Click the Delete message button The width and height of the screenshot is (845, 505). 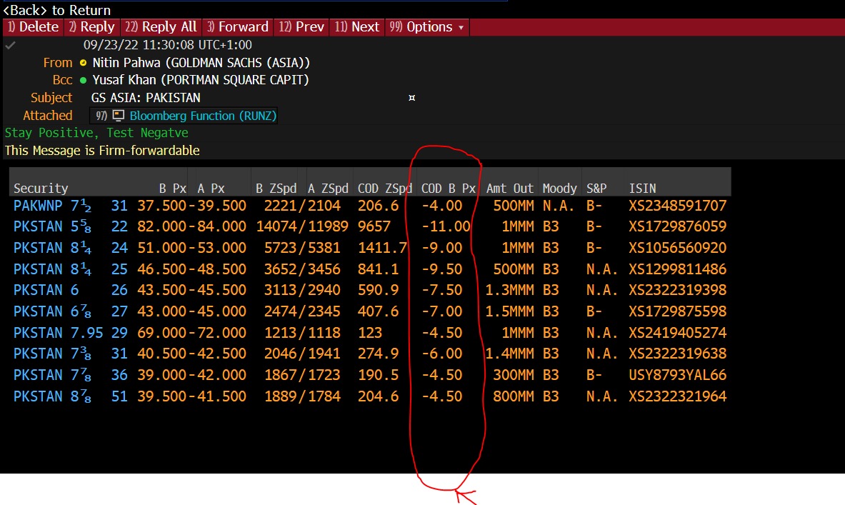[34, 27]
